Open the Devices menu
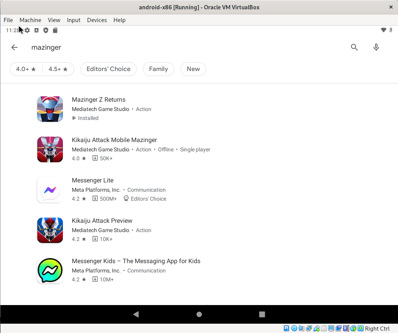 click(x=97, y=20)
